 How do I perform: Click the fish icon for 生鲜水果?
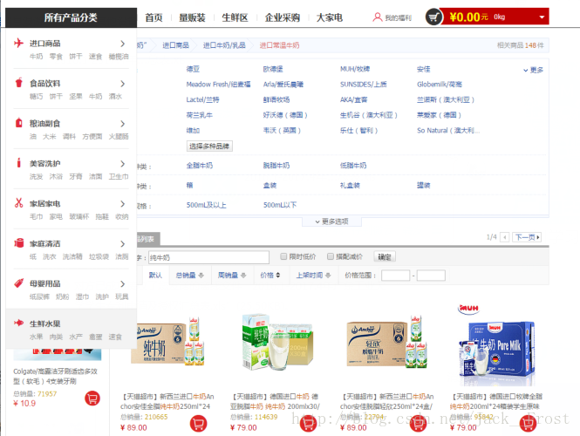18,323
